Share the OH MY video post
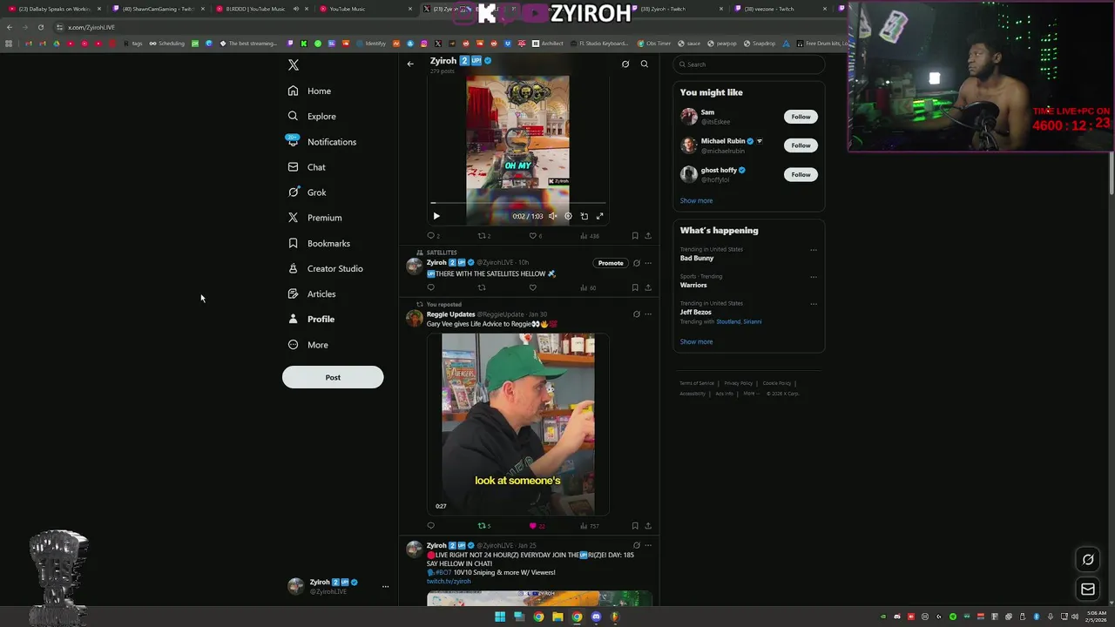The width and height of the screenshot is (1115, 627). click(647, 235)
